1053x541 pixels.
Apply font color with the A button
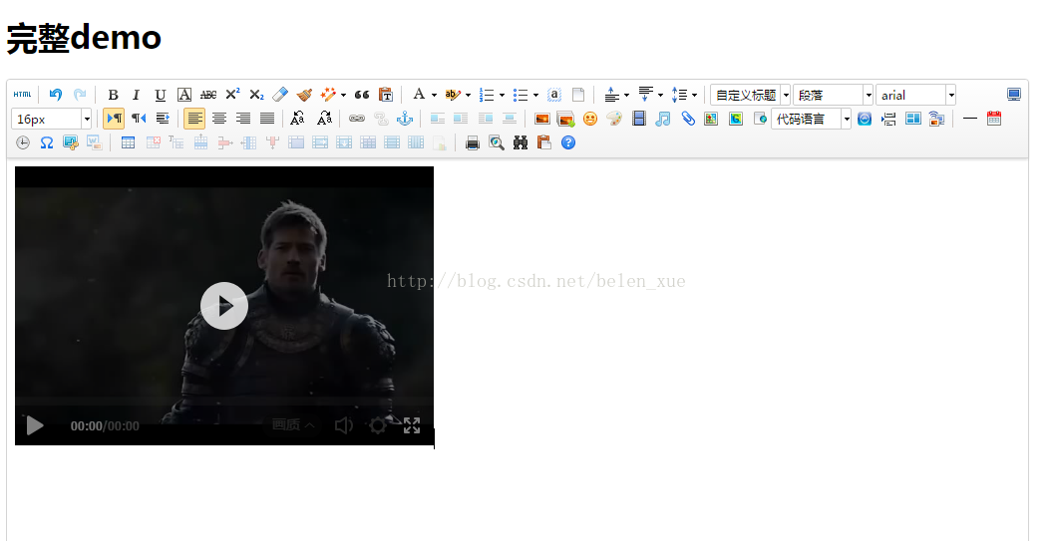tap(419, 95)
